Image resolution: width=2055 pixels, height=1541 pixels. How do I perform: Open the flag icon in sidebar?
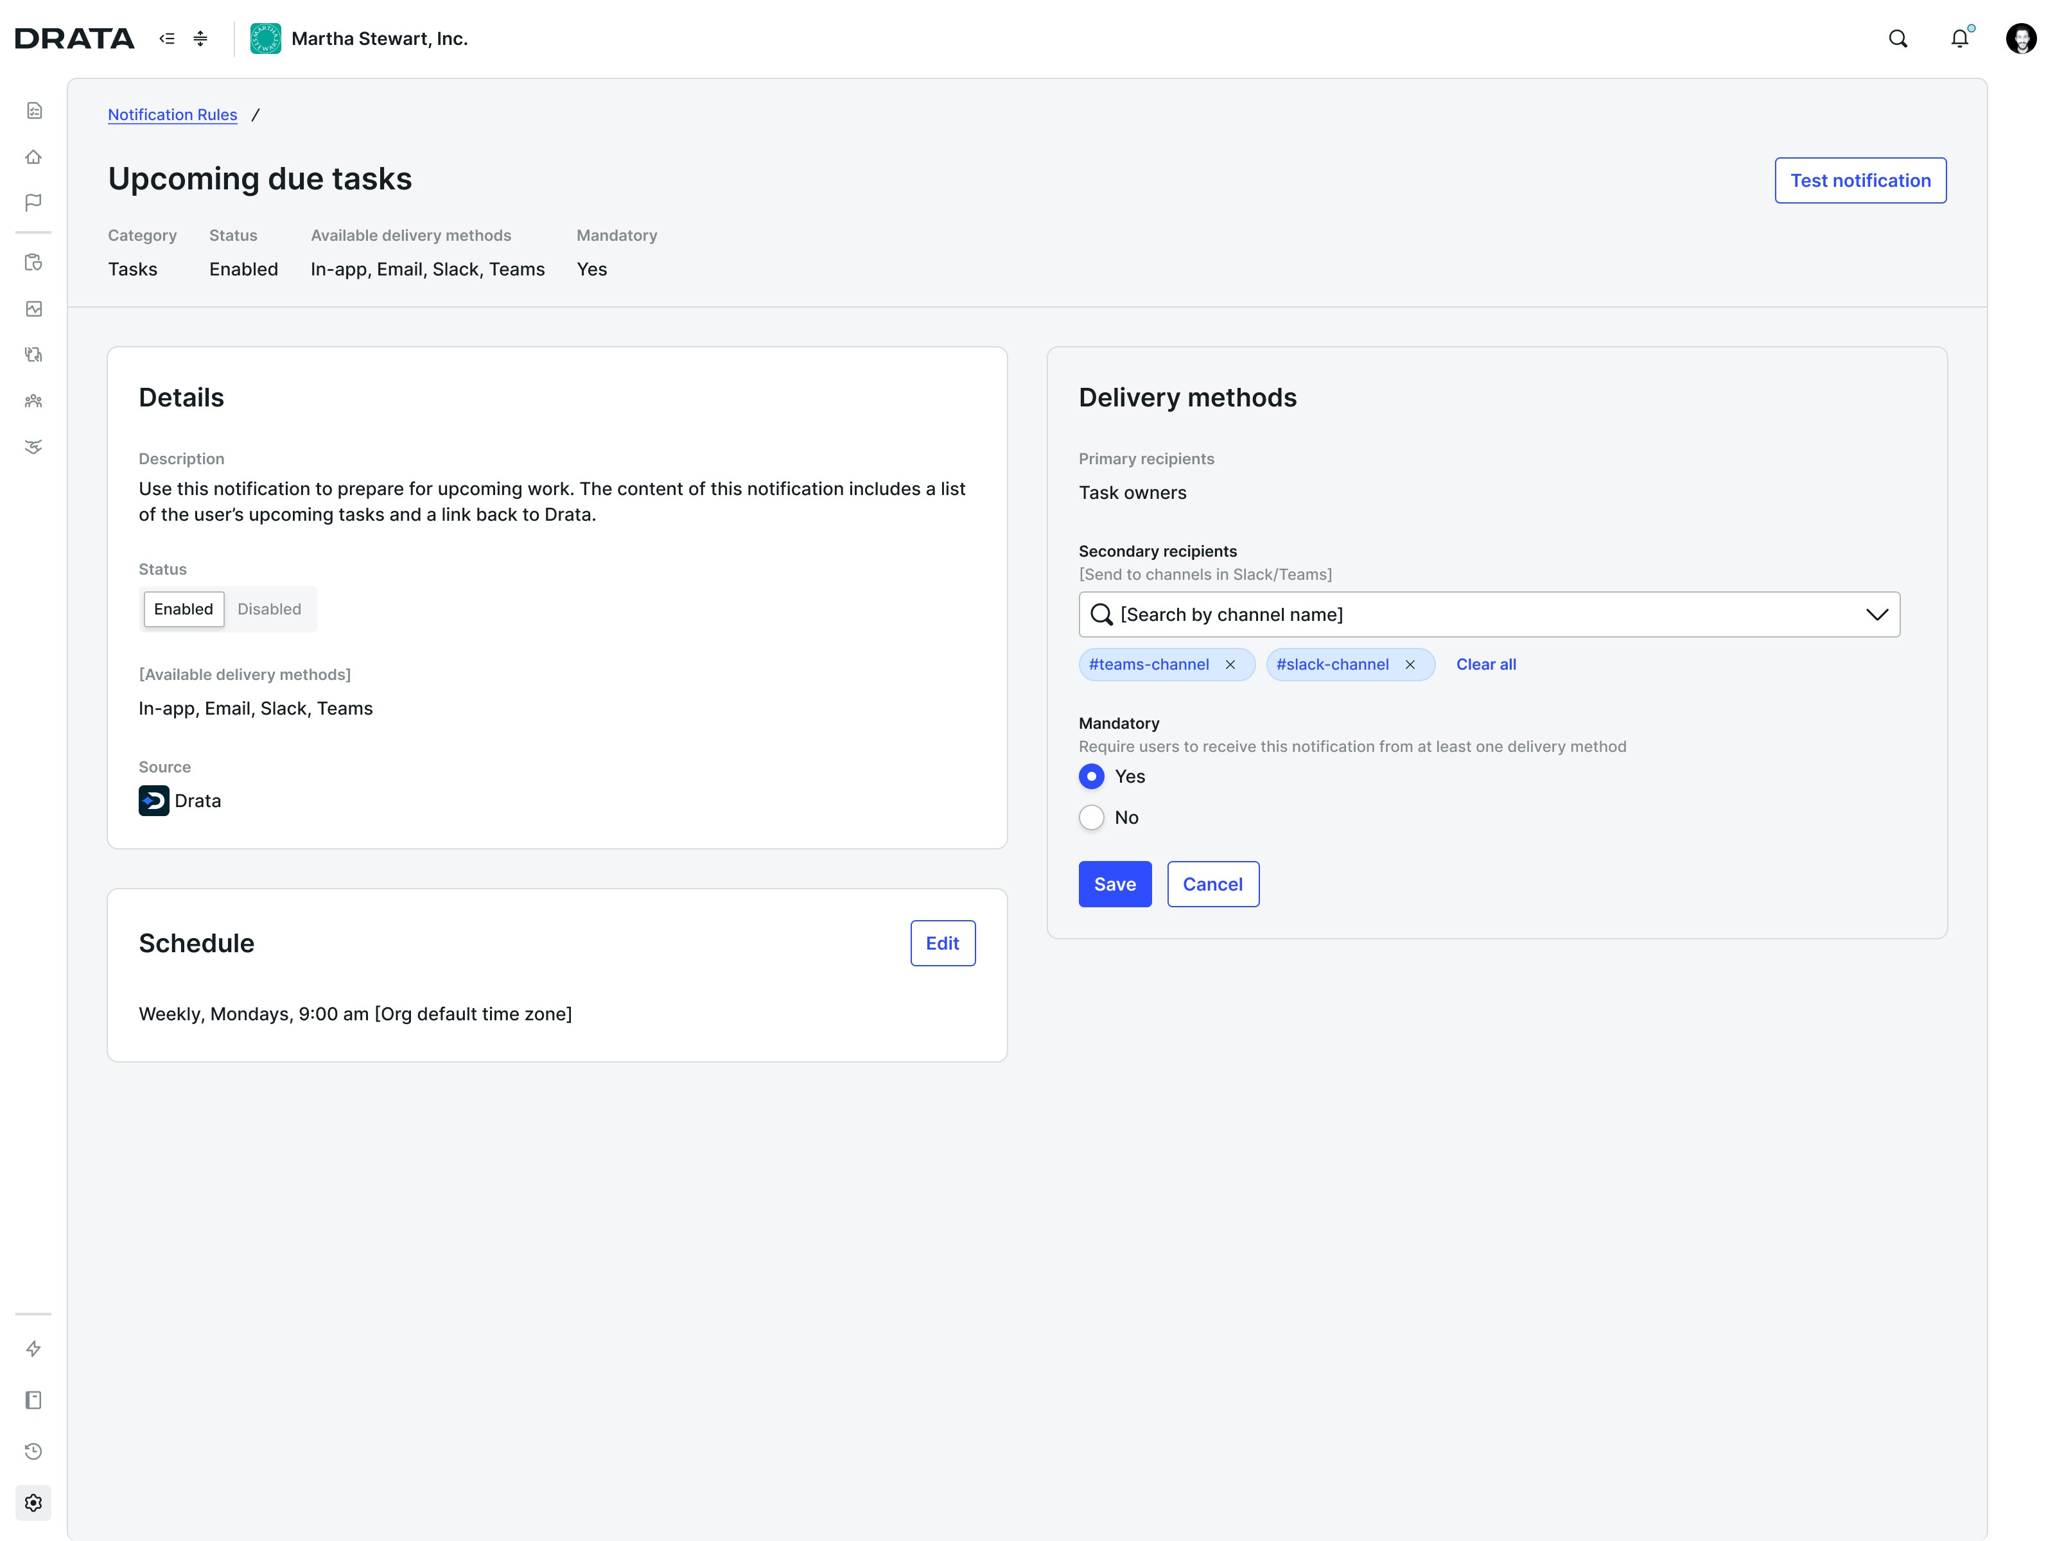click(x=33, y=202)
